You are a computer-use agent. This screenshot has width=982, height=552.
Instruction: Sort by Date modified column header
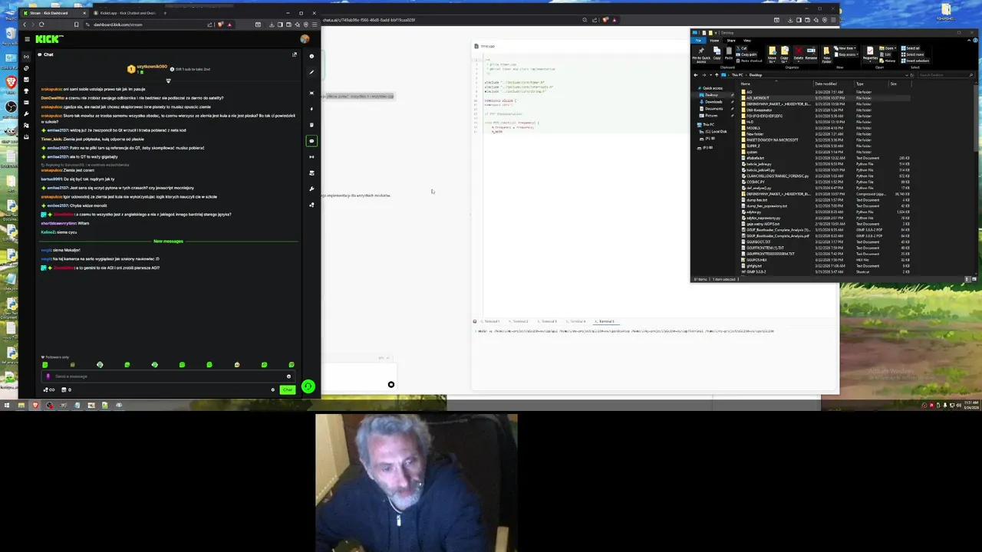click(826, 84)
